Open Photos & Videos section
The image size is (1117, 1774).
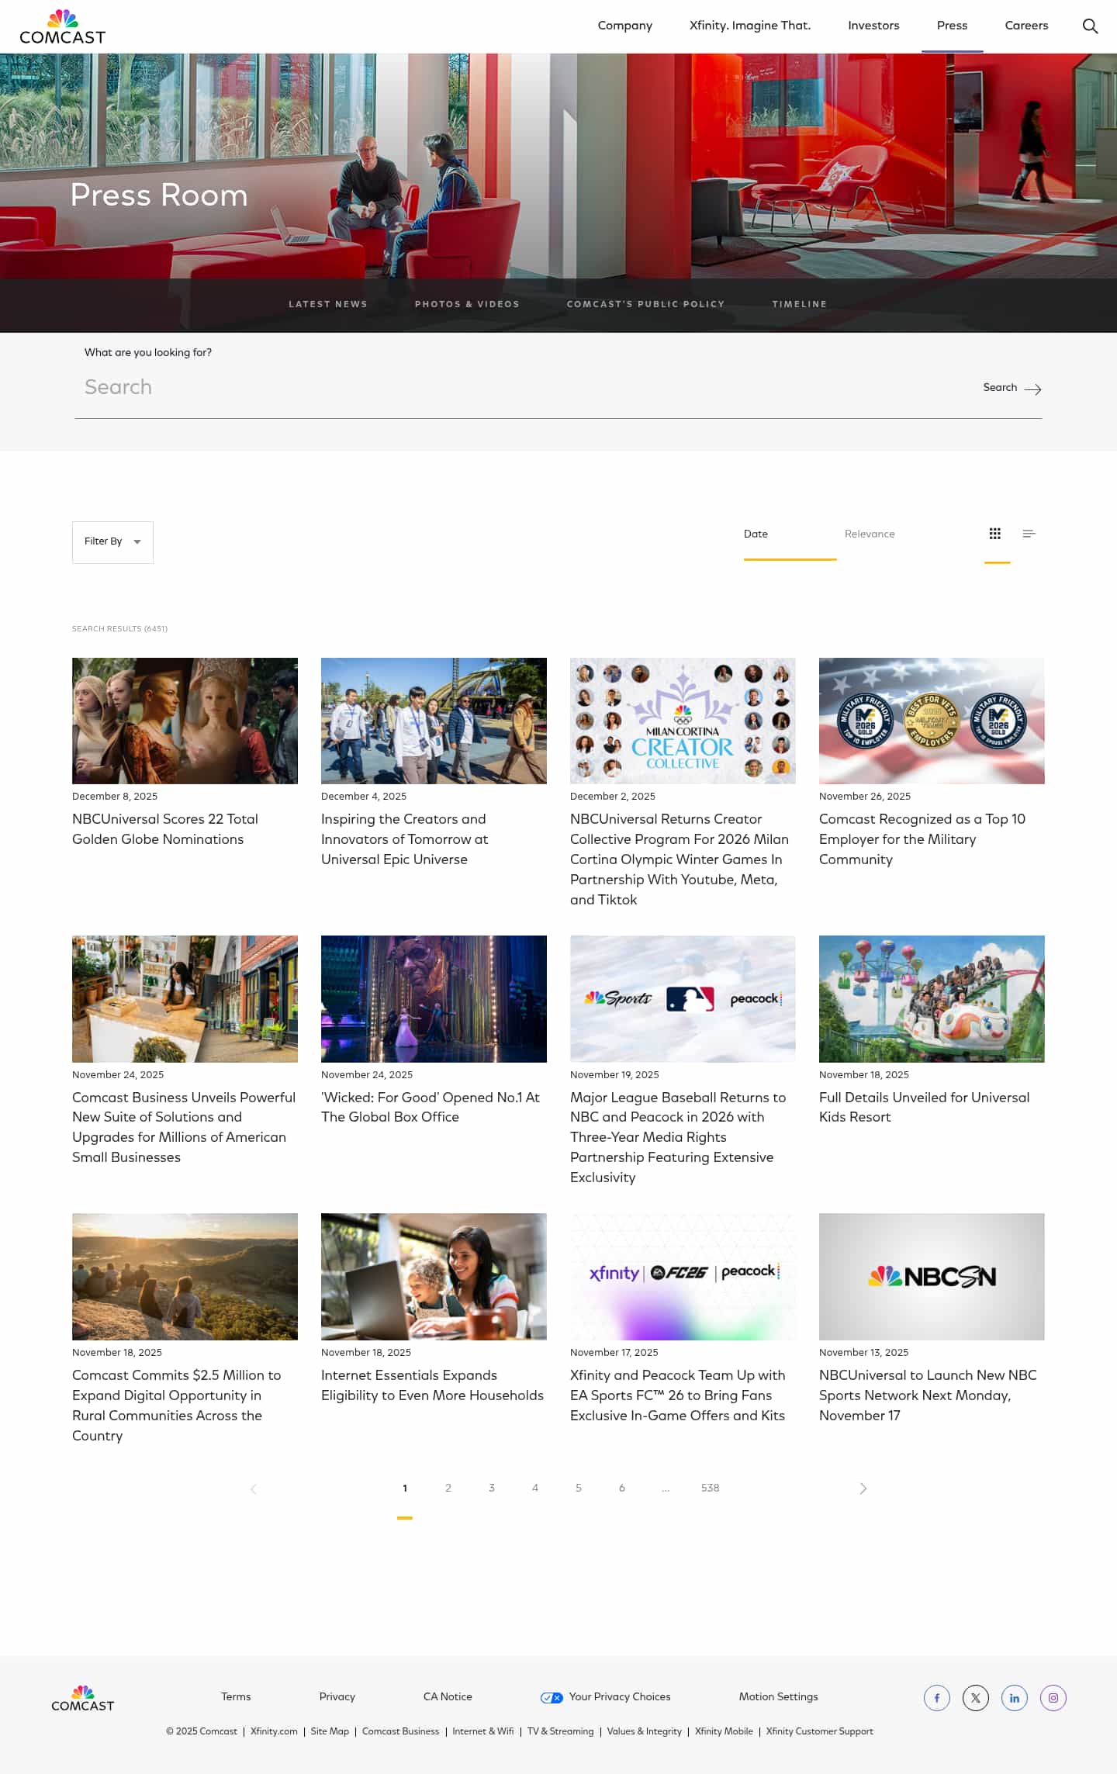[x=467, y=304]
